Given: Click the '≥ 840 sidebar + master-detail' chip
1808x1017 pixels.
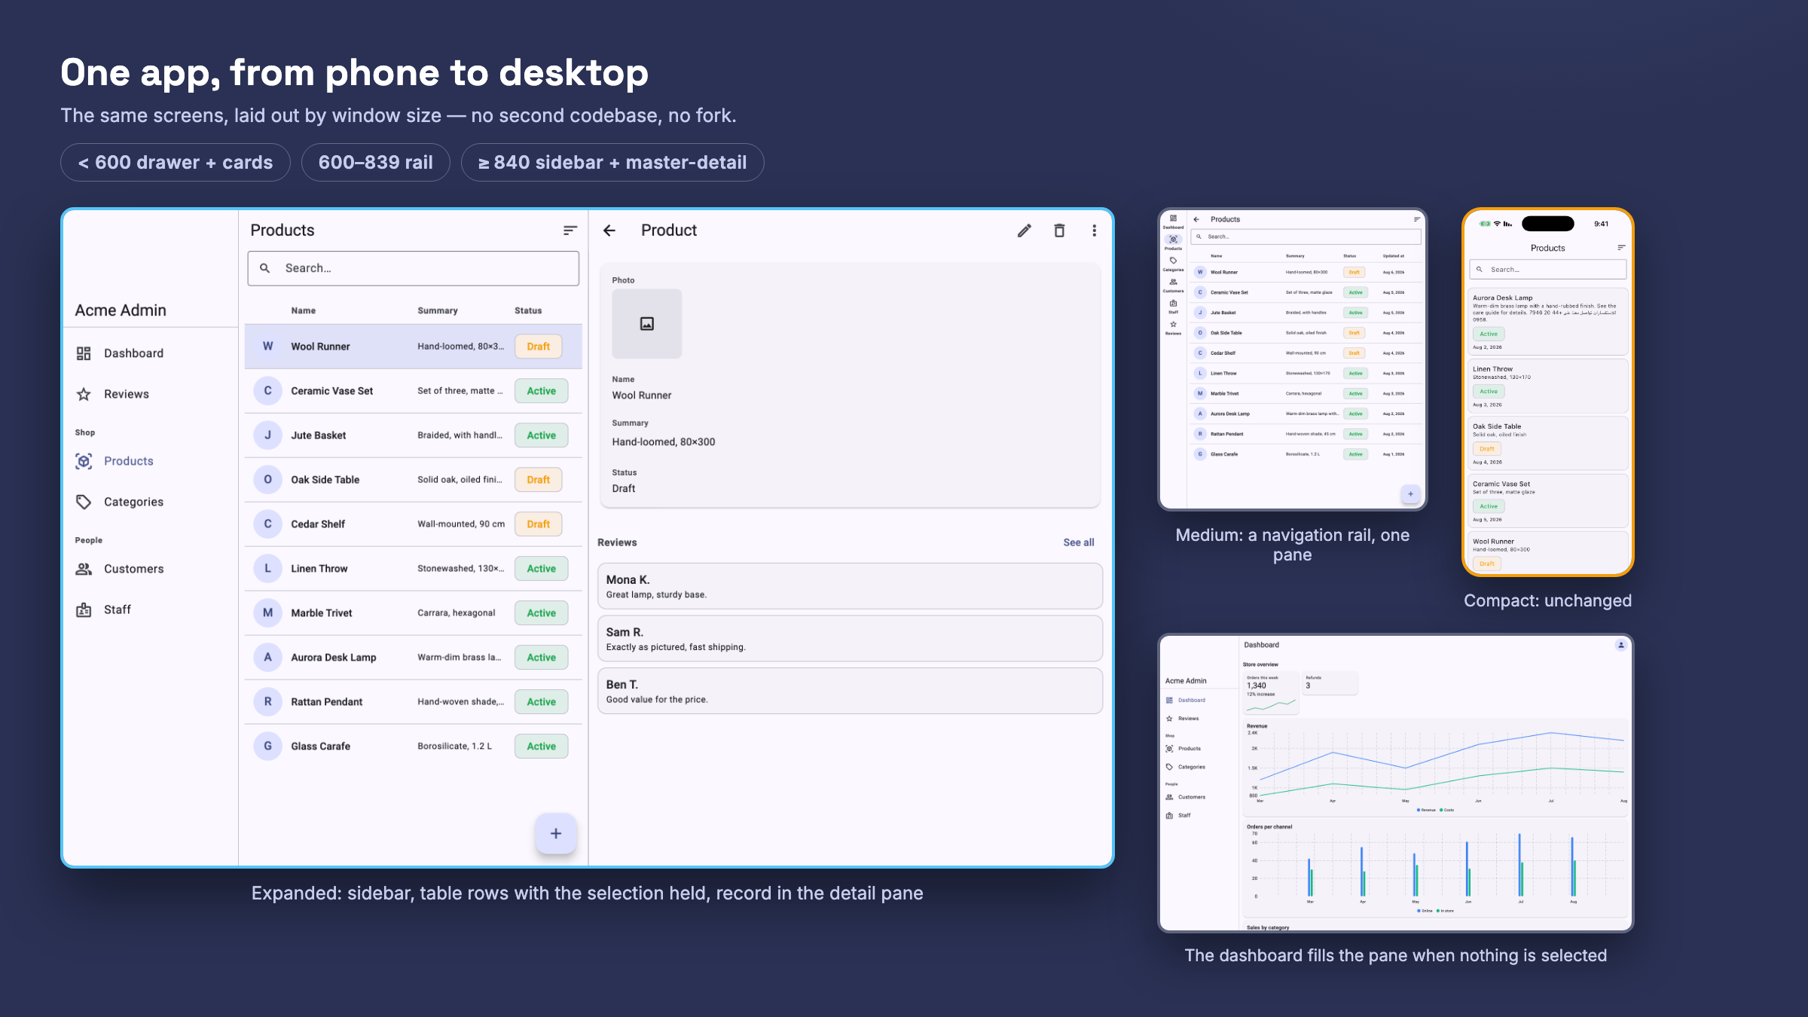Looking at the screenshot, I should (612, 163).
